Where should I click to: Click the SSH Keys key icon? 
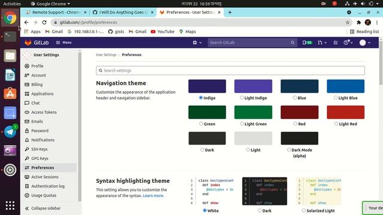click(27, 149)
